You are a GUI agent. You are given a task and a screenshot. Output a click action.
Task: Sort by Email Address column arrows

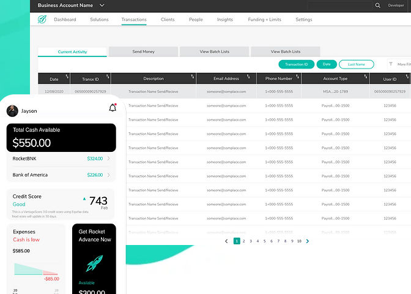[x=248, y=77]
